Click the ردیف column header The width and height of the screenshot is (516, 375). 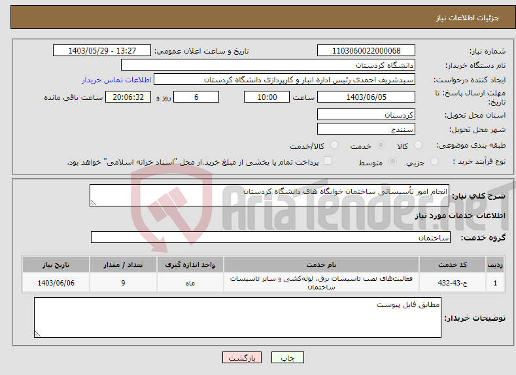click(495, 265)
